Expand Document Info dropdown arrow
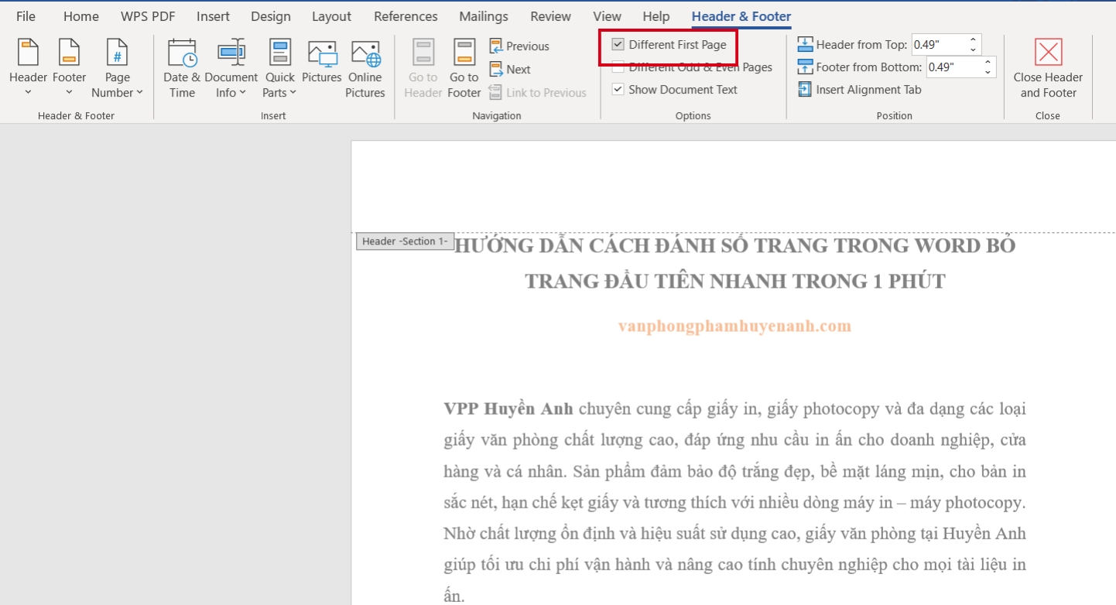1116x605 pixels. pos(242,93)
